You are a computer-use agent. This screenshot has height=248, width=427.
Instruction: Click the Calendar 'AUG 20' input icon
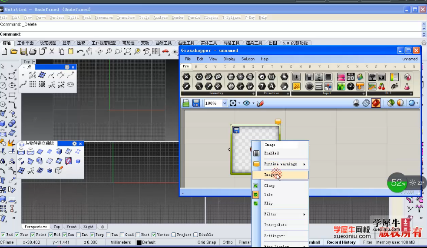[x=351, y=77]
